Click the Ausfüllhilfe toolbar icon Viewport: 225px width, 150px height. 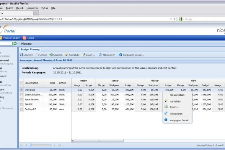(x=66, y=55)
